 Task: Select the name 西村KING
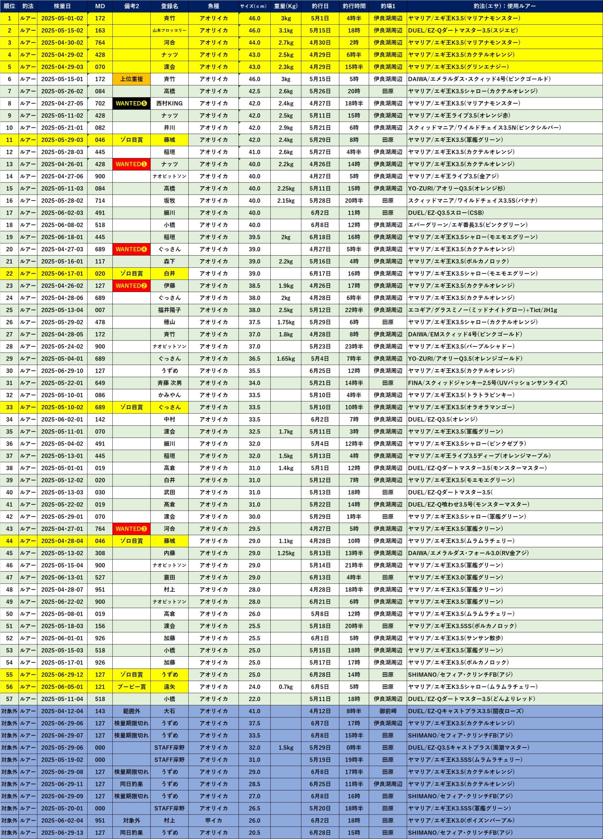click(x=169, y=104)
